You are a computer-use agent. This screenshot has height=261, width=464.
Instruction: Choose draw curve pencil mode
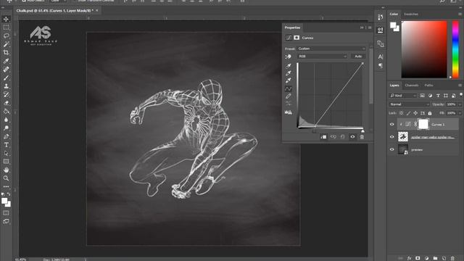[x=289, y=96]
